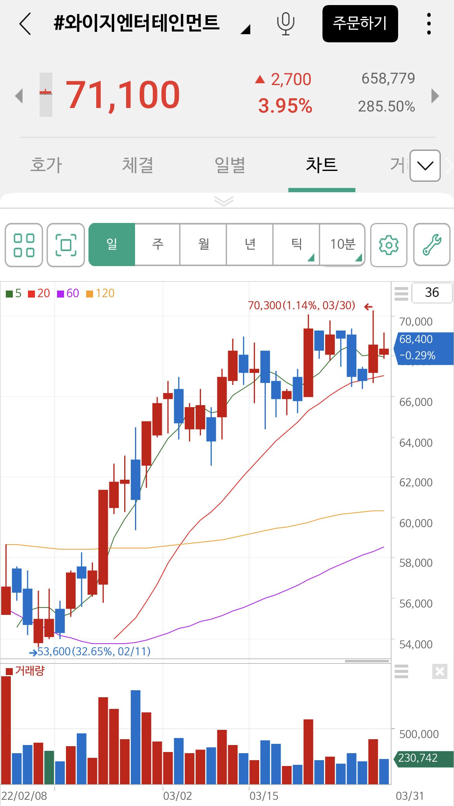This screenshot has height=806, width=454.
Task: Tap the mini candlestick thumbnail
Action: click(46, 95)
